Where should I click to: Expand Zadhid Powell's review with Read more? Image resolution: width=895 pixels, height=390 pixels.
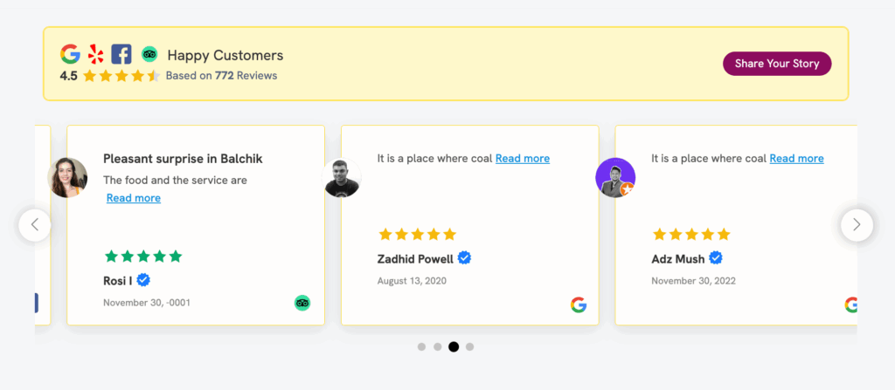[x=523, y=159]
